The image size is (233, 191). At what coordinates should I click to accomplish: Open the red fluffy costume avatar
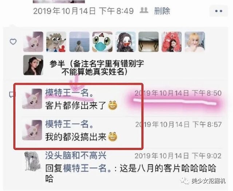pyautogui.click(x=171, y=42)
